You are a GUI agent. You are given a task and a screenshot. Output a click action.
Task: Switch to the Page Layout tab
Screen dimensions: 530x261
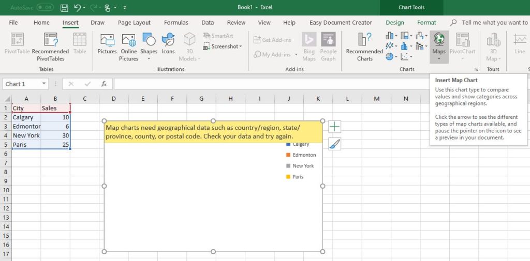click(134, 23)
